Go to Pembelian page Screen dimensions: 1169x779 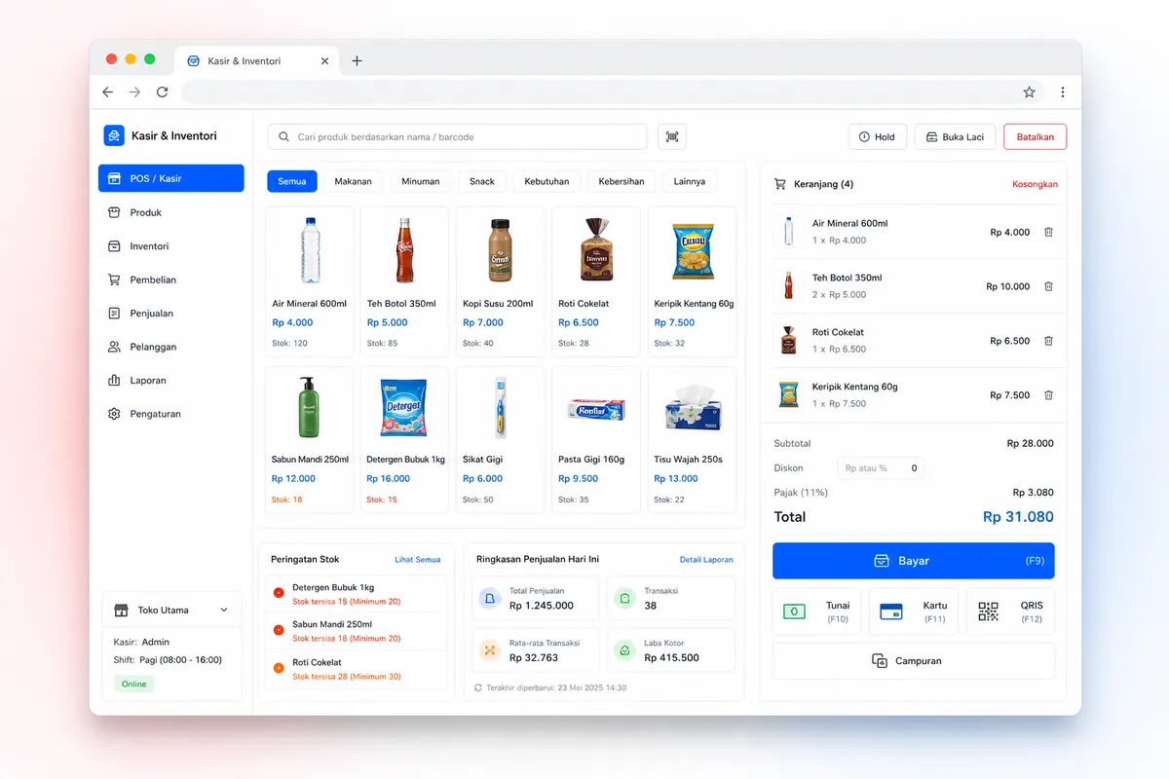(170, 279)
